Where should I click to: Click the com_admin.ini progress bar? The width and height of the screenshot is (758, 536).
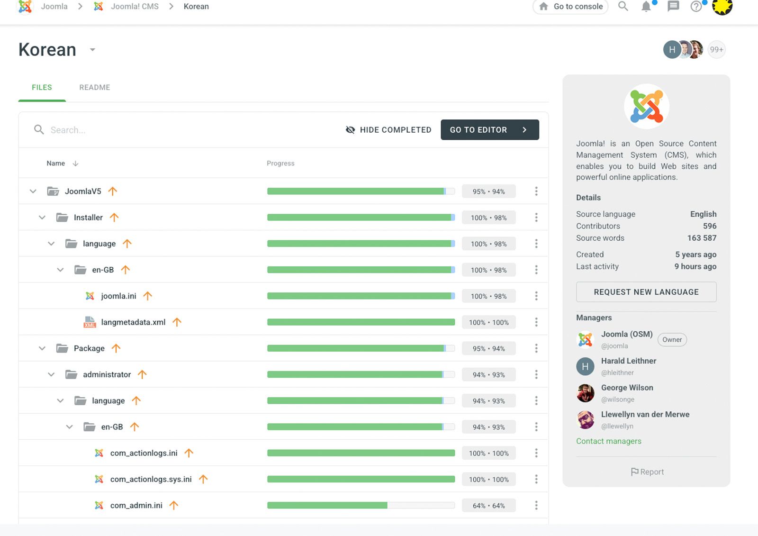(x=361, y=505)
